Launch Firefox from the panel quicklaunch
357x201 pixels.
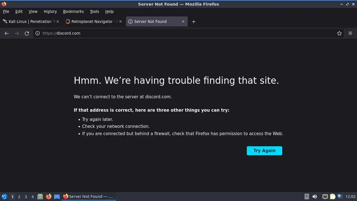tap(49, 197)
